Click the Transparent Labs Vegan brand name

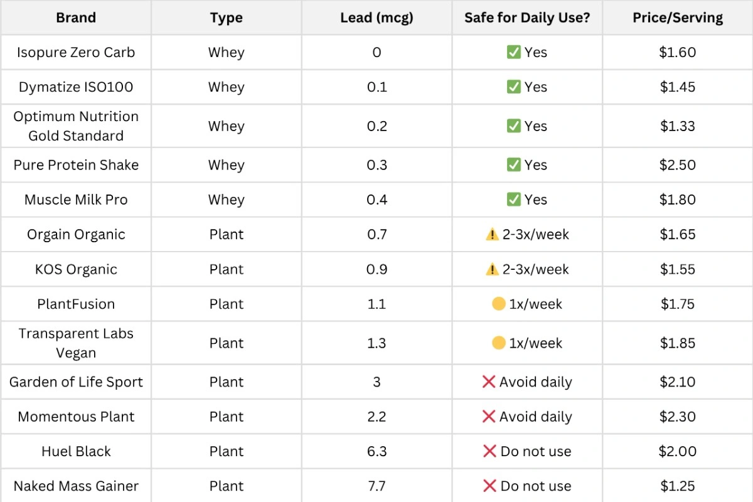[76, 343]
